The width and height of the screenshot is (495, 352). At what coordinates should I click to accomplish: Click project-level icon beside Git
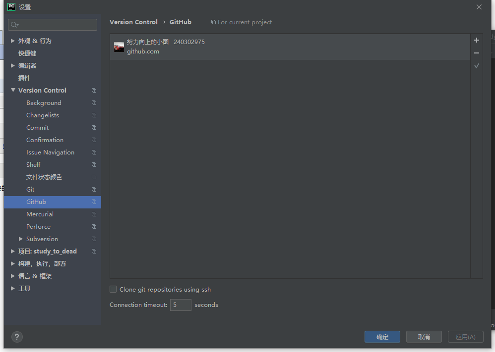(x=94, y=190)
